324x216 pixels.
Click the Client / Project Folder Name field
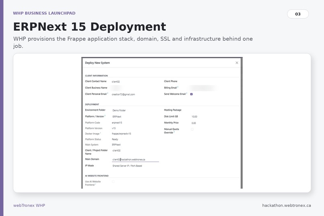135,150
